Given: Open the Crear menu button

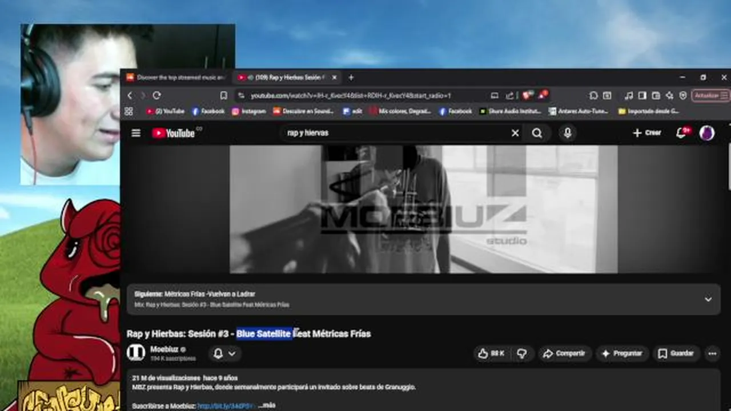Looking at the screenshot, I should (646, 133).
